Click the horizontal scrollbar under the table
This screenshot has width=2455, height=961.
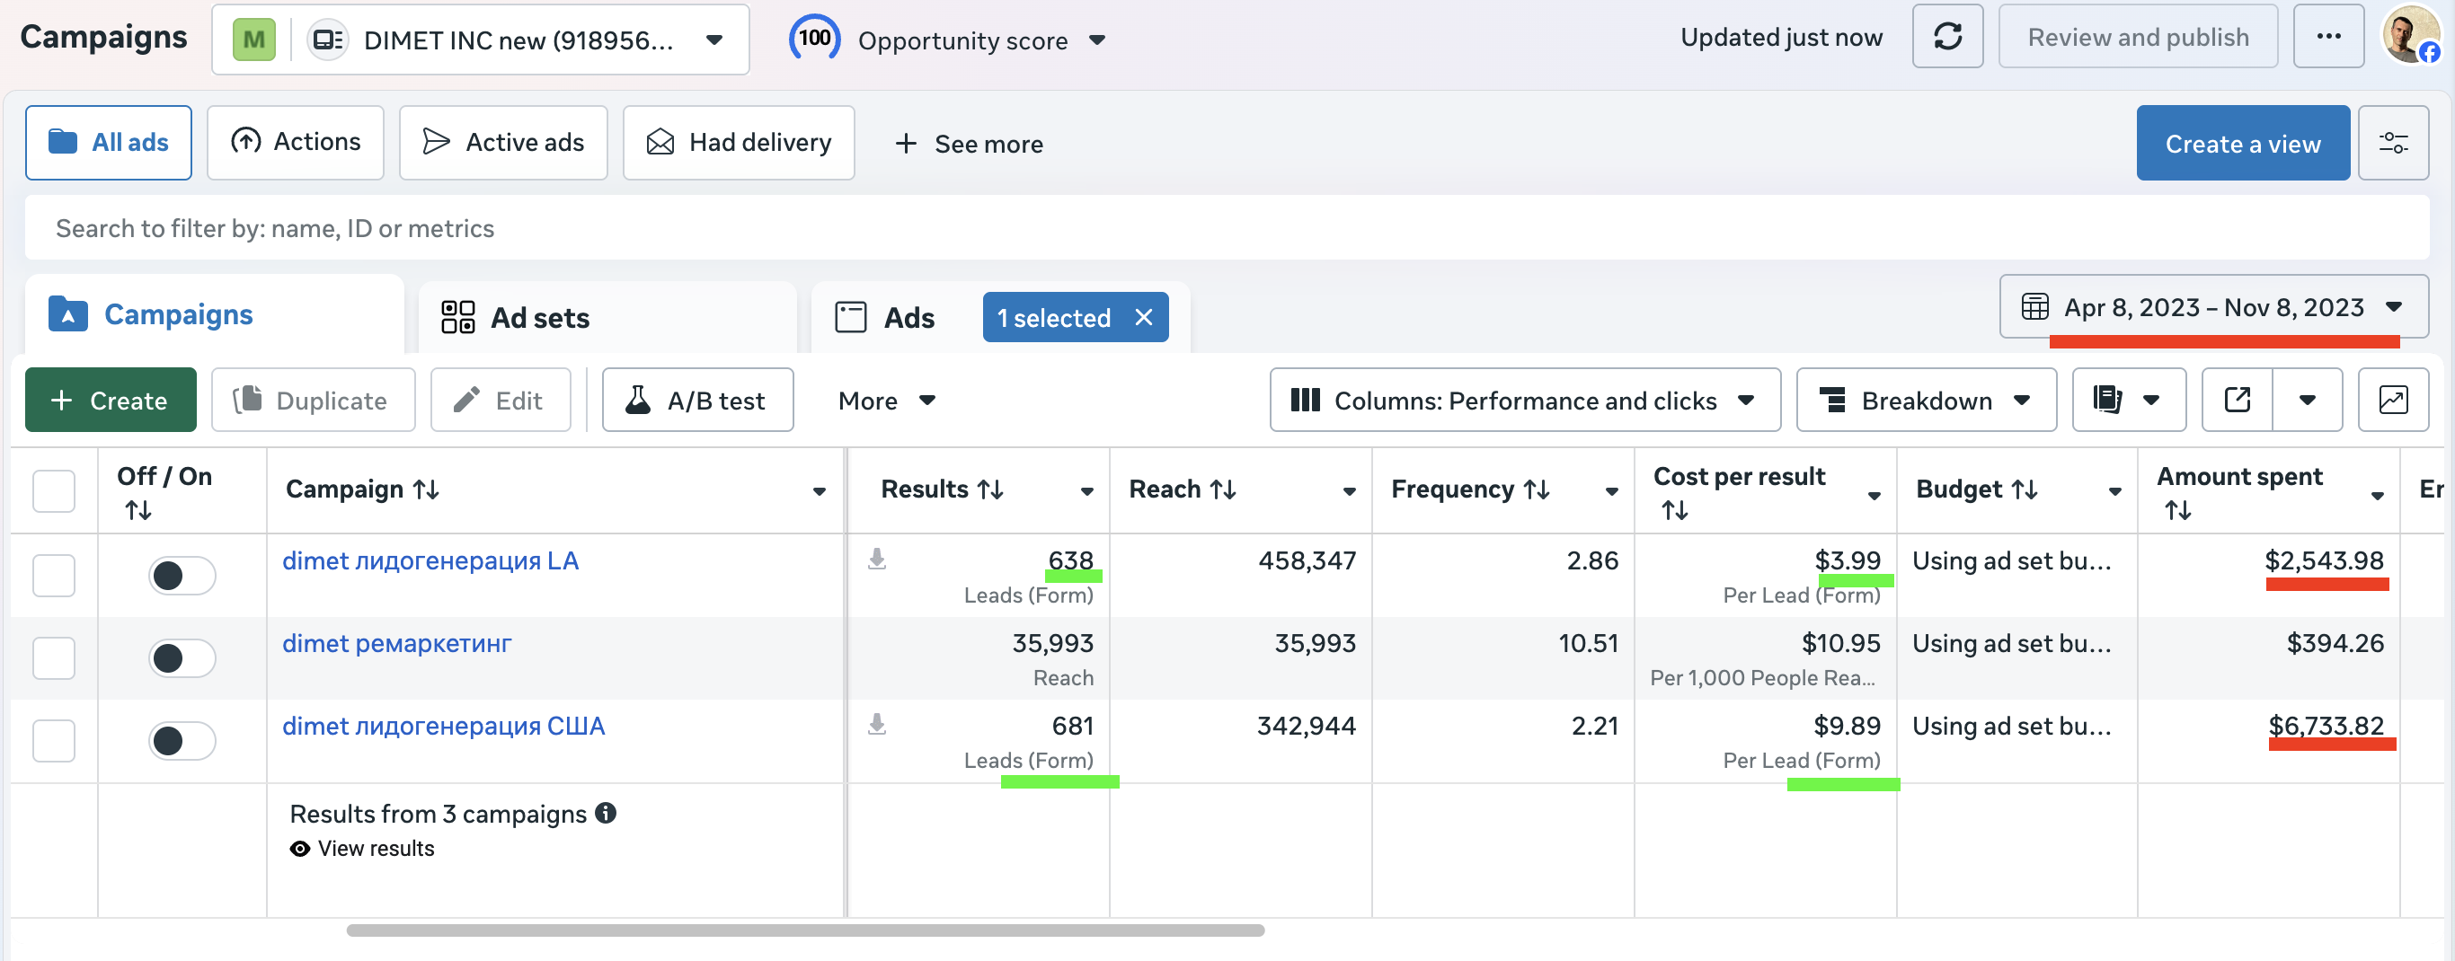(x=804, y=930)
